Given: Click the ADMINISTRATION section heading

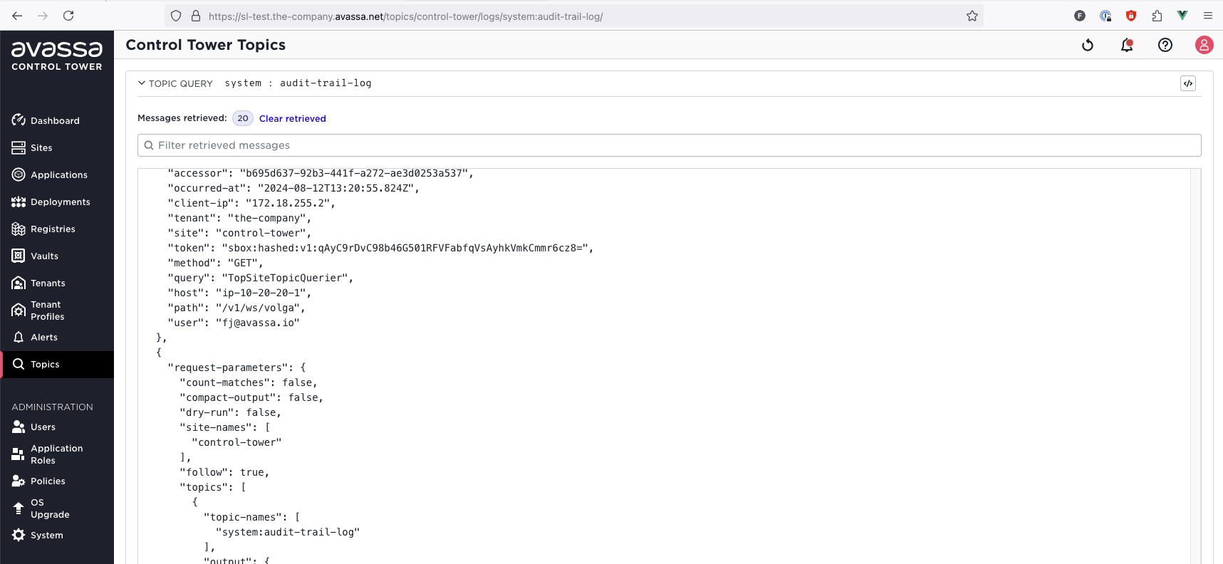Looking at the screenshot, I should click(52, 407).
